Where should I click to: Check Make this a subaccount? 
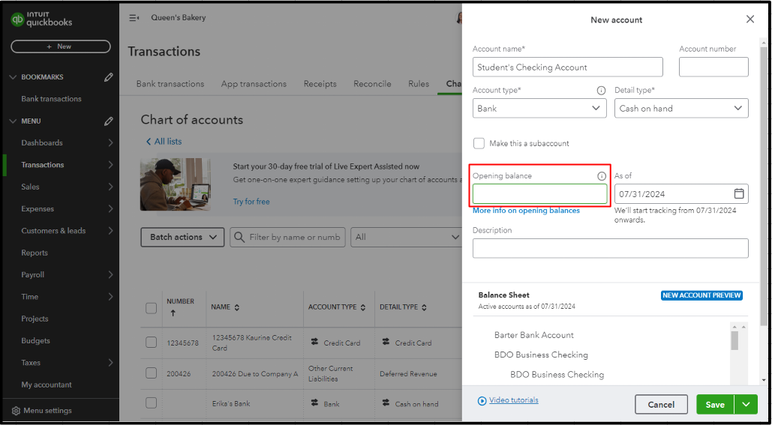[479, 143]
